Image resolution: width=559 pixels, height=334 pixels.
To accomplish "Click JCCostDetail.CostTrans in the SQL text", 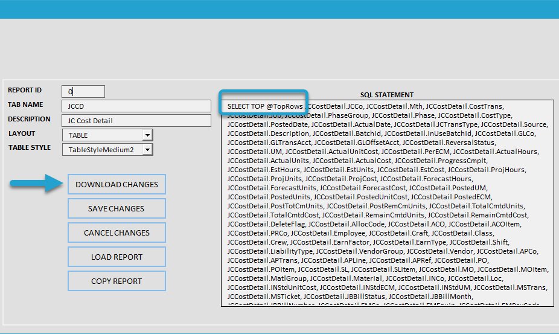I will (x=464, y=106).
